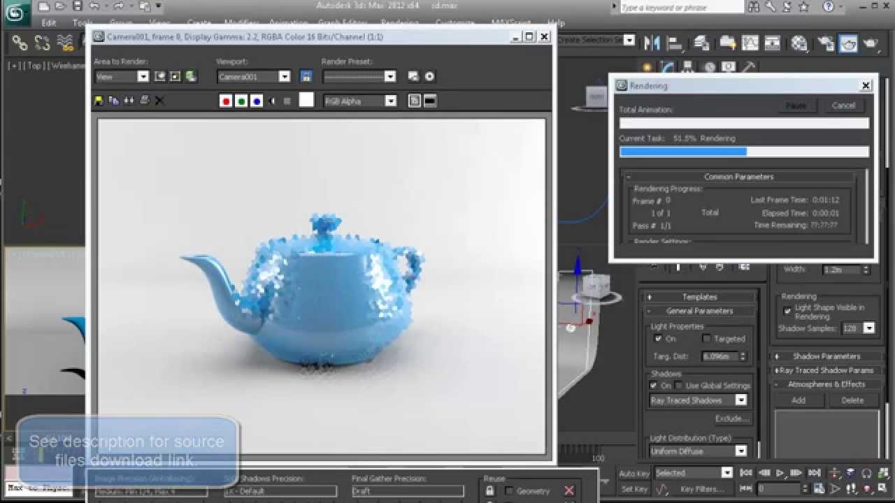Toggle the Shadows On checkbox
Viewport: 895px width, 503px height.
click(654, 385)
